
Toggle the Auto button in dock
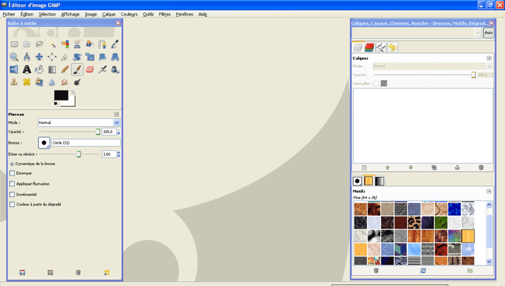489,33
